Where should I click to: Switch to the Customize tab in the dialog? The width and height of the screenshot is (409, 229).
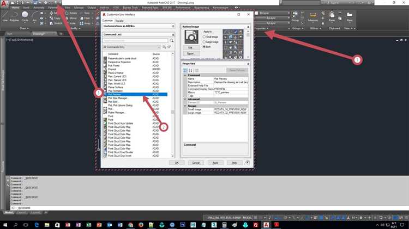tap(107, 21)
